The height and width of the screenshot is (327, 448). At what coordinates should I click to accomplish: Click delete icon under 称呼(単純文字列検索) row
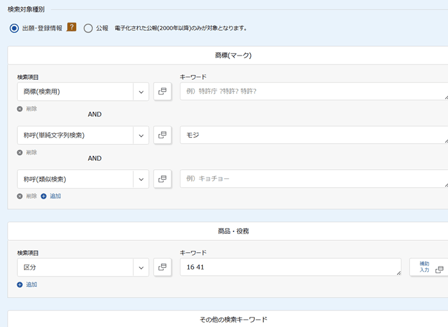point(20,153)
